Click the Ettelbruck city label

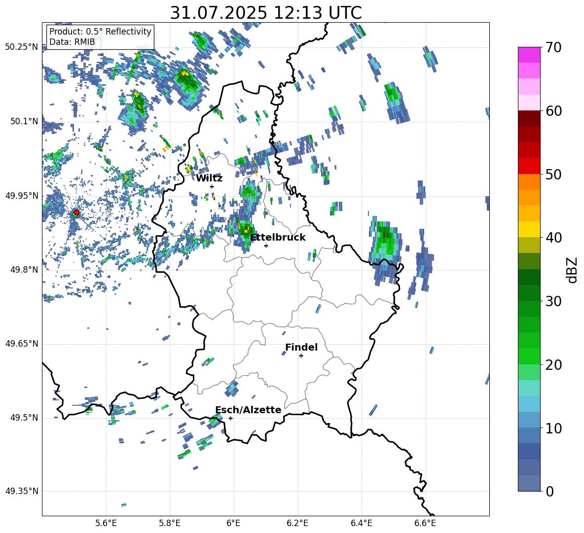278,238
